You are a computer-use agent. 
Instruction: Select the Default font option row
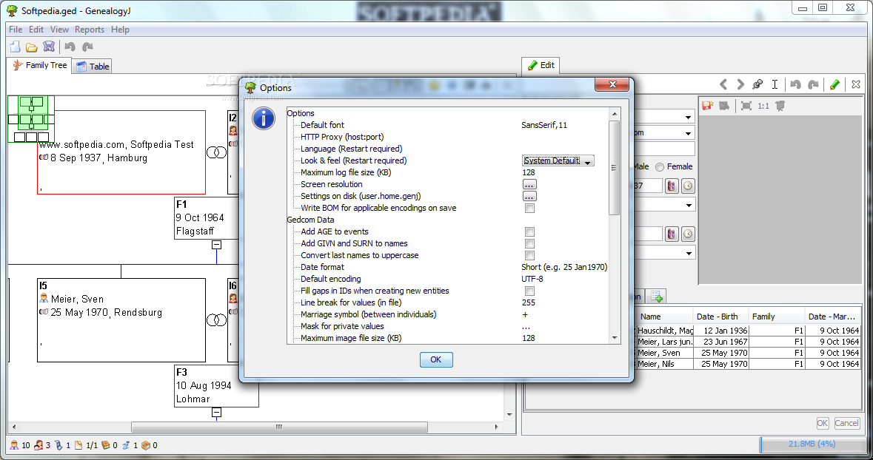point(447,125)
